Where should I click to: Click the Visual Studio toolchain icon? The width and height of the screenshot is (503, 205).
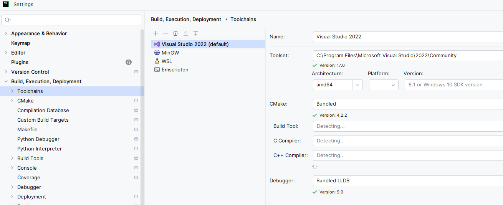[157, 44]
